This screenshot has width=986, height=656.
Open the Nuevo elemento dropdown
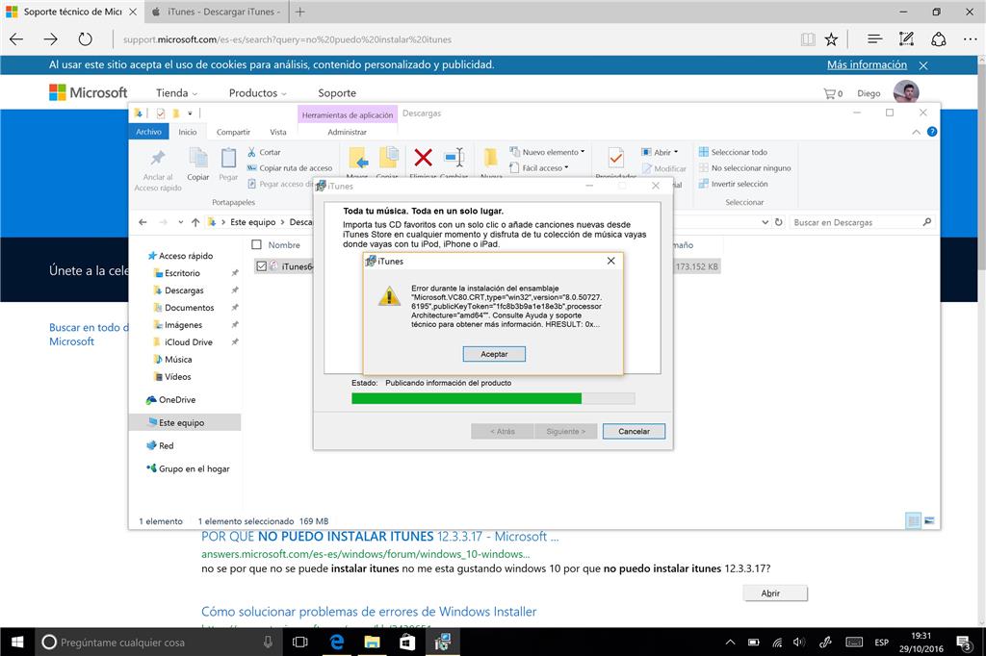coord(548,152)
